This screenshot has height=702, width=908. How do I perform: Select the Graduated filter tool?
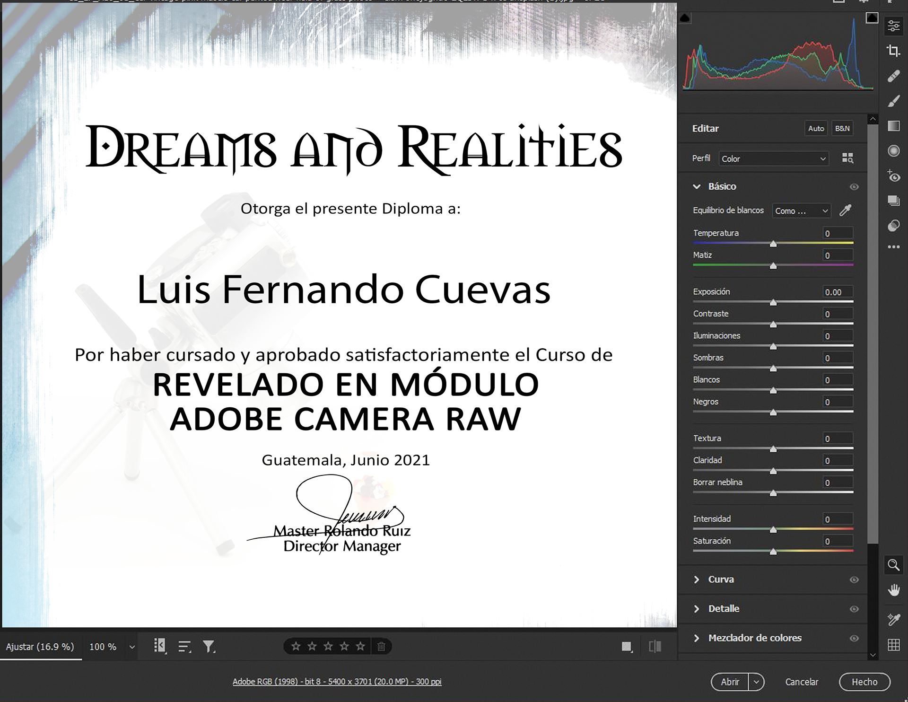click(x=893, y=126)
